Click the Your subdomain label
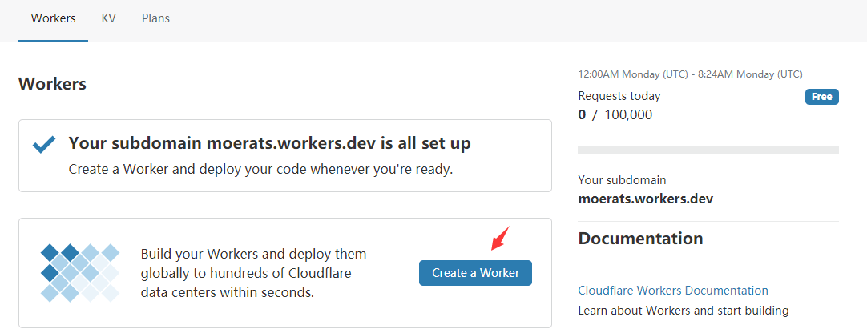Screen dimensions: 867x333 622,180
